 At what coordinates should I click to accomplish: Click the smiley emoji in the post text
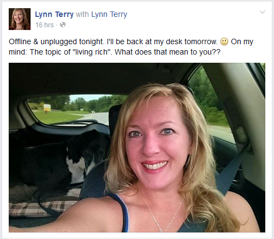(x=224, y=41)
